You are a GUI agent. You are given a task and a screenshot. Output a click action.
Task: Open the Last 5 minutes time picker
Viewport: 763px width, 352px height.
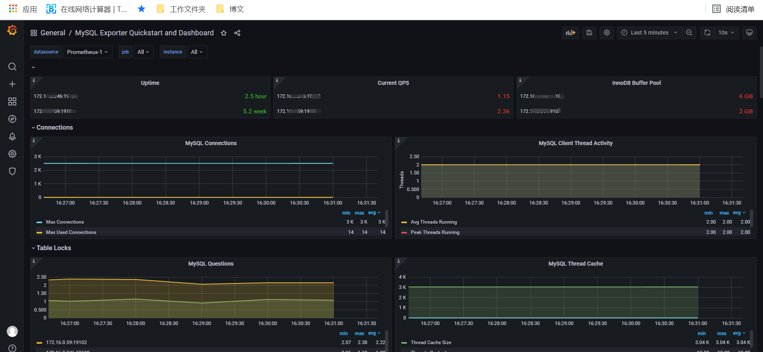649,33
